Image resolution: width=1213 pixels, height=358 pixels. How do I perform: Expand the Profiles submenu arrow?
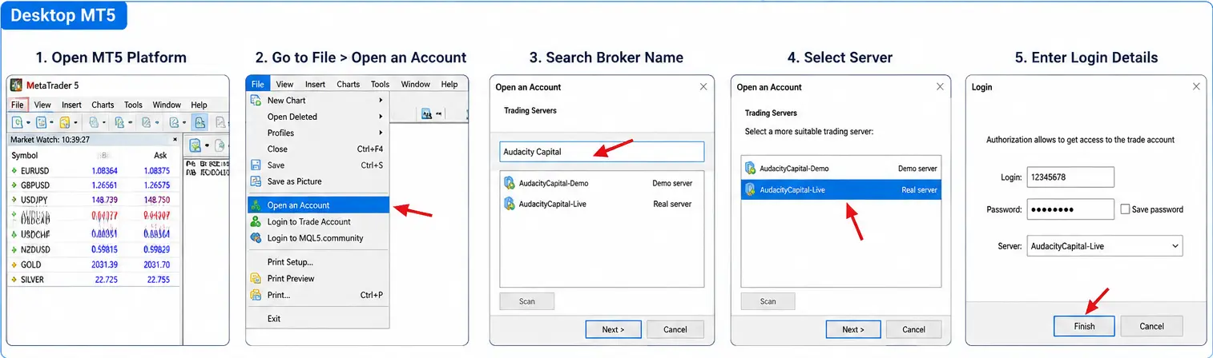tap(381, 133)
